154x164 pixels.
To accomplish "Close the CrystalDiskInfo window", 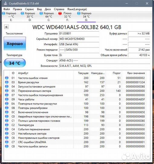I will click(x=147, y=3).
